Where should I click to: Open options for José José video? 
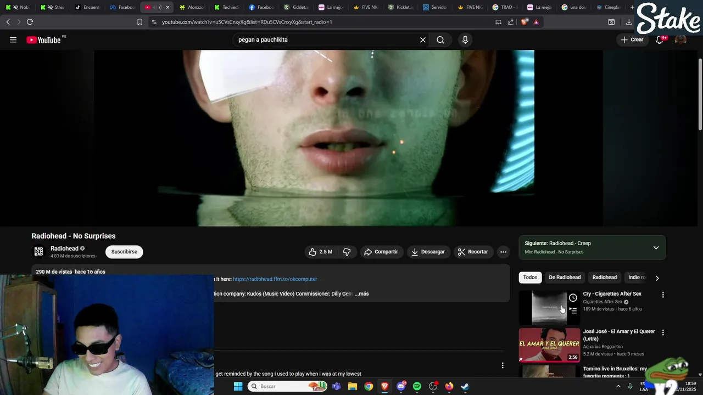(663, 332)
